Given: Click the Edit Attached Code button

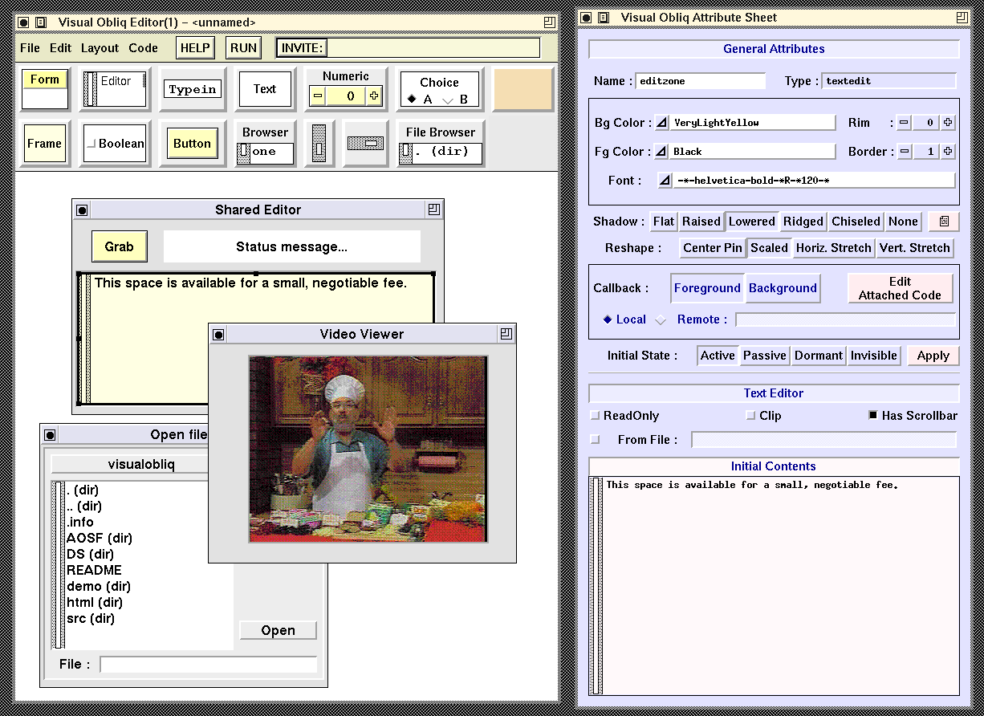Looking at the screenshot, I should click(900, 288).
